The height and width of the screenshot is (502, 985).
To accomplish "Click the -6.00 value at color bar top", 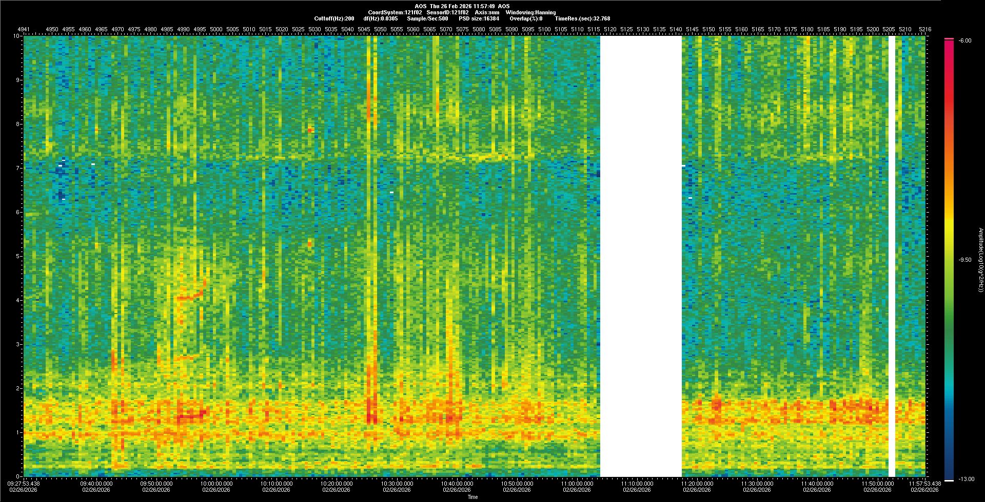I will (965, 40).
